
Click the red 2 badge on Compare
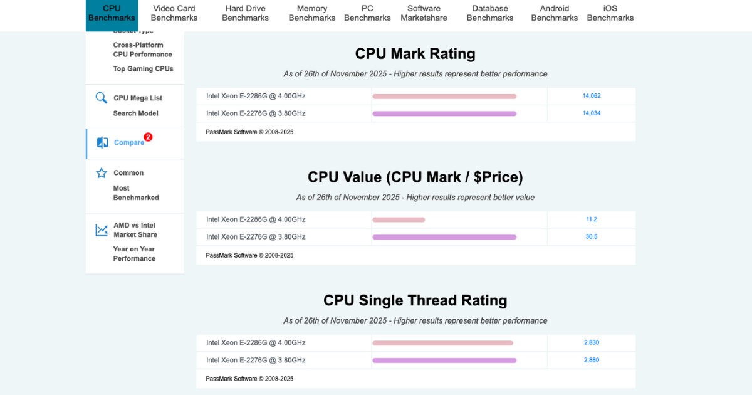[x=147, y=137]
